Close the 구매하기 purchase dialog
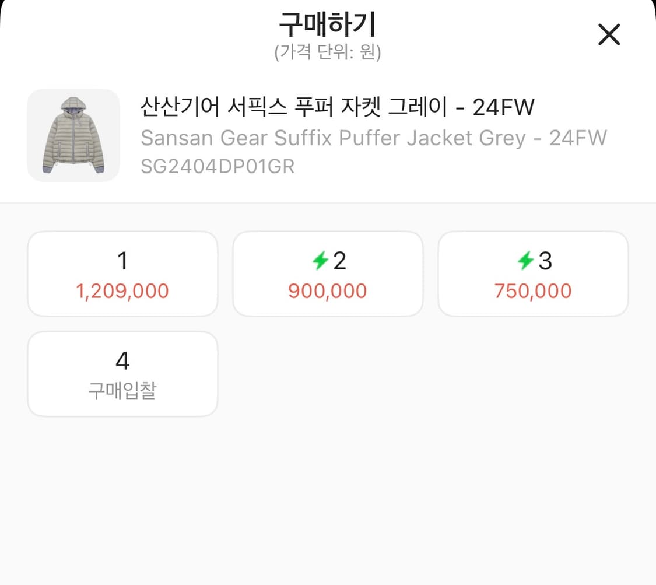Viewport: 656px width, 585px height. point(609,35)
